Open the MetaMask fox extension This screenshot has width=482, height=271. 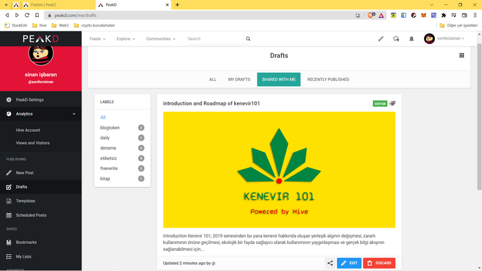pyautogui.click(x=424, y=15)
